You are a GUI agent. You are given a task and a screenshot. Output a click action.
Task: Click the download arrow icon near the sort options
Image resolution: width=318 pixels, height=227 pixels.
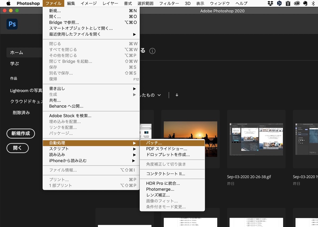177,95
